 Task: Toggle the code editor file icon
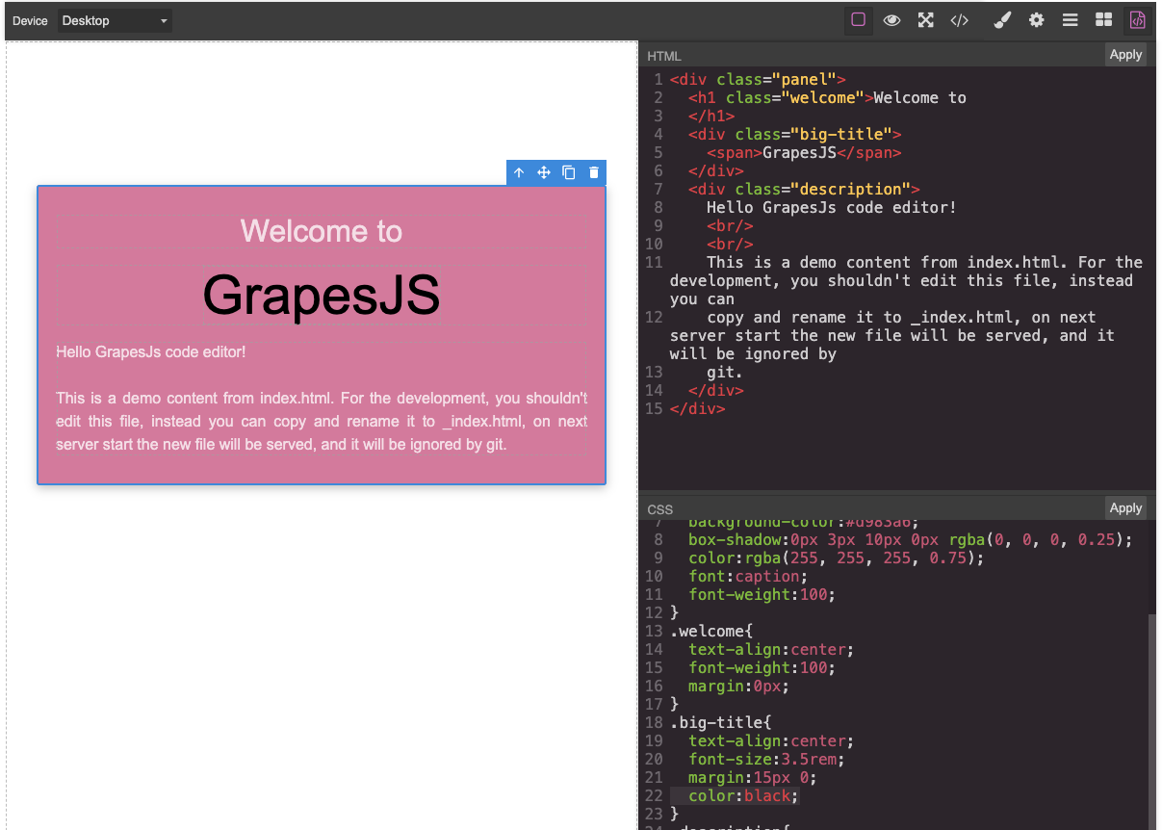click(1138, 20)
